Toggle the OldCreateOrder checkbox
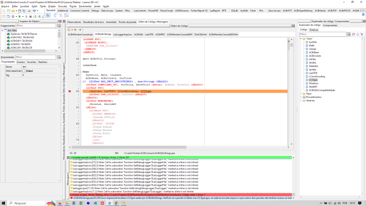 (x=24, y=71)
